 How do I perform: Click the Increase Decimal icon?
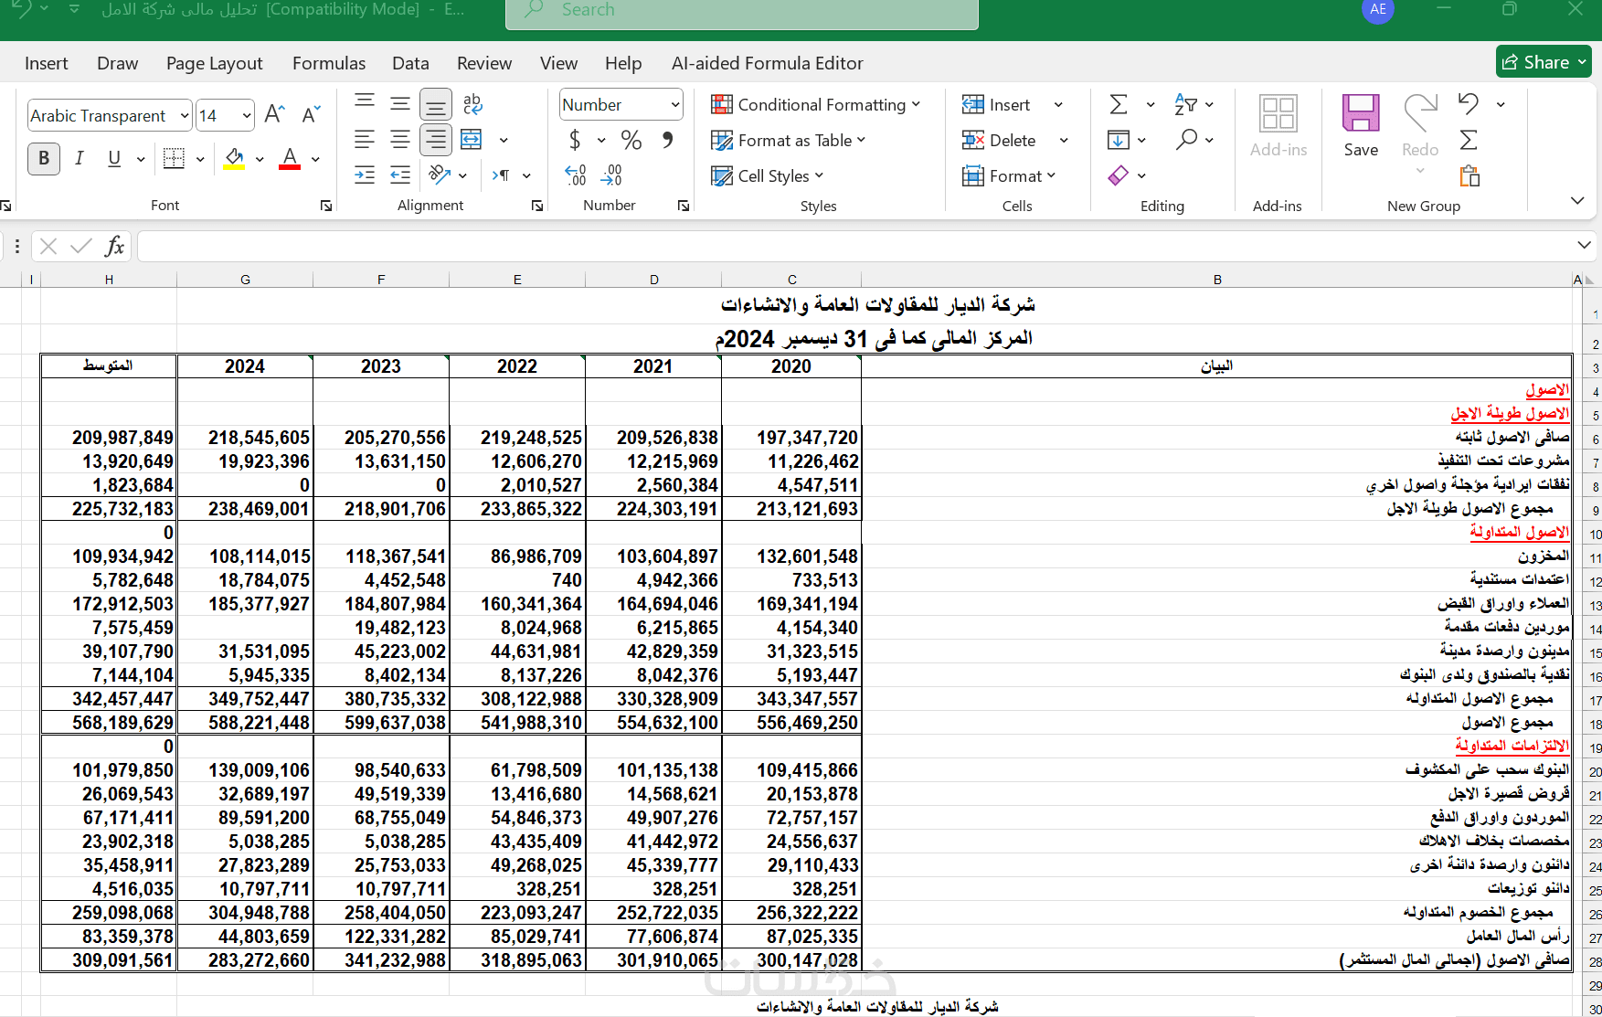point(575,175)
